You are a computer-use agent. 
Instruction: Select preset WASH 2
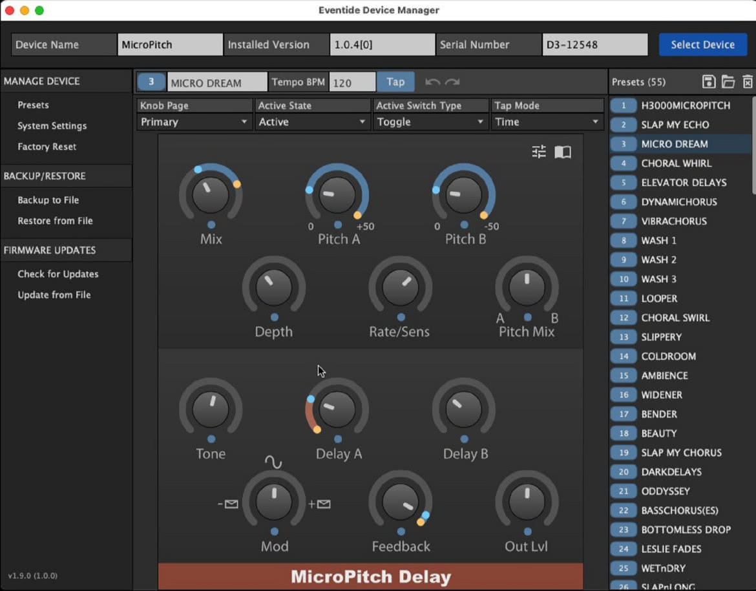click(x=680, y=260)
